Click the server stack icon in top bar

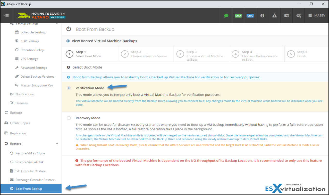pyautogui.click(x=286, y=15)
